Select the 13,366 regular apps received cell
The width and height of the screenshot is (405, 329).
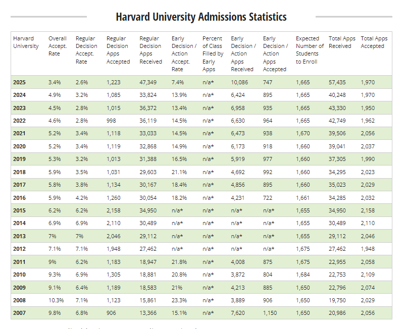pyautogui.click(x=148, y=313)
